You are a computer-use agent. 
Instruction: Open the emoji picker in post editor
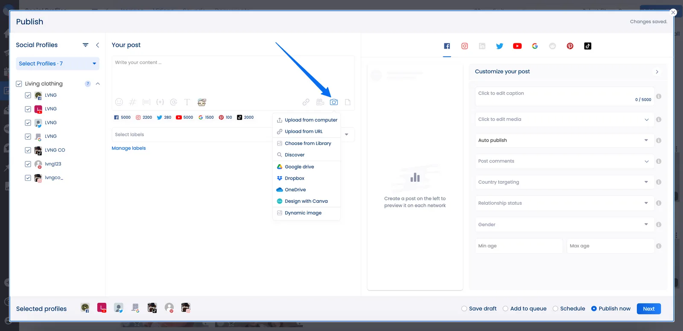point(119,102)
